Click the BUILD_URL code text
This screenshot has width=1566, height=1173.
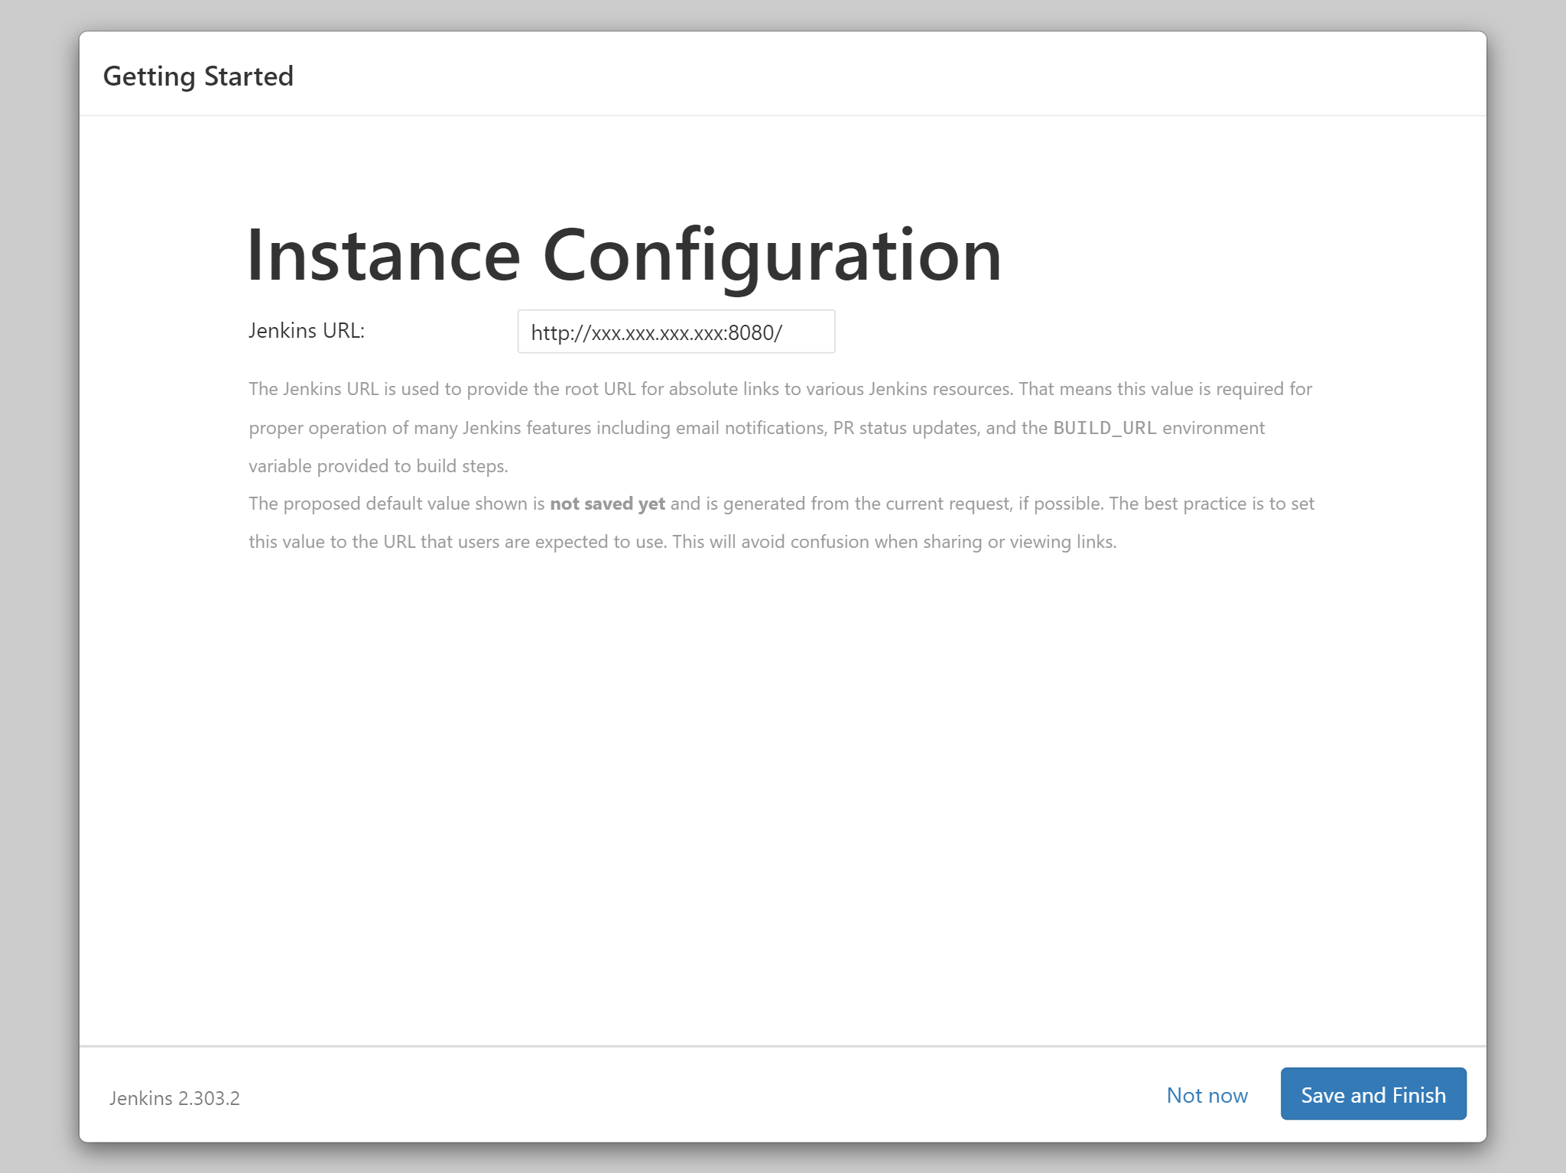(x=1104, y=428)
